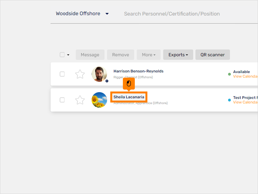Click the orange mouse cursor hint icon
258x194 pixels.
(x=129, y=84)
